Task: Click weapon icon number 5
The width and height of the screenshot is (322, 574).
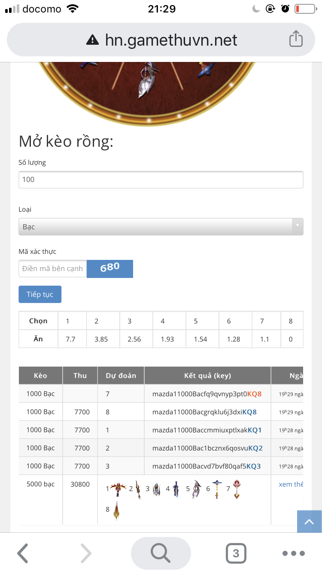Action: 196,488
